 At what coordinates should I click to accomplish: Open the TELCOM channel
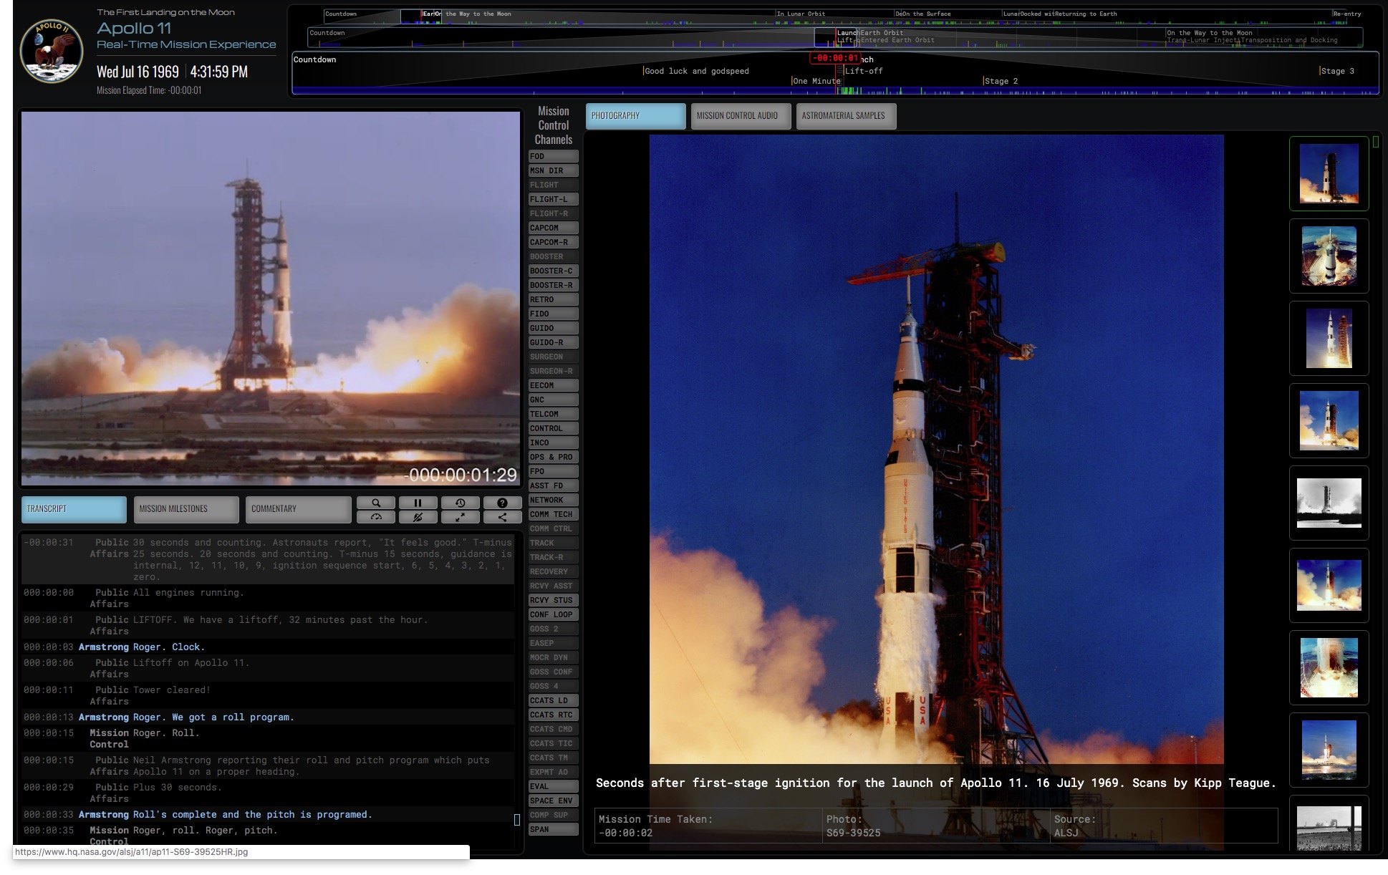pyautogui.click(x=553, y=414)
